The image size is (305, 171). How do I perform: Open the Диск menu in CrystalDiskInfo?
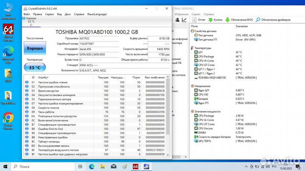pos(68,14)
